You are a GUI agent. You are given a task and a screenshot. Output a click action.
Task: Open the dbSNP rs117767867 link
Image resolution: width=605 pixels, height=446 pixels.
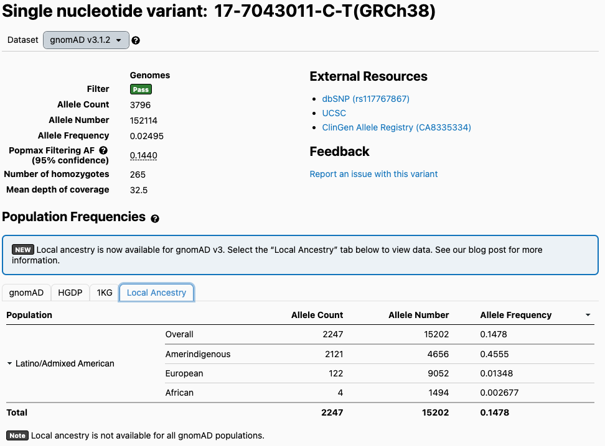coord(365,99)
